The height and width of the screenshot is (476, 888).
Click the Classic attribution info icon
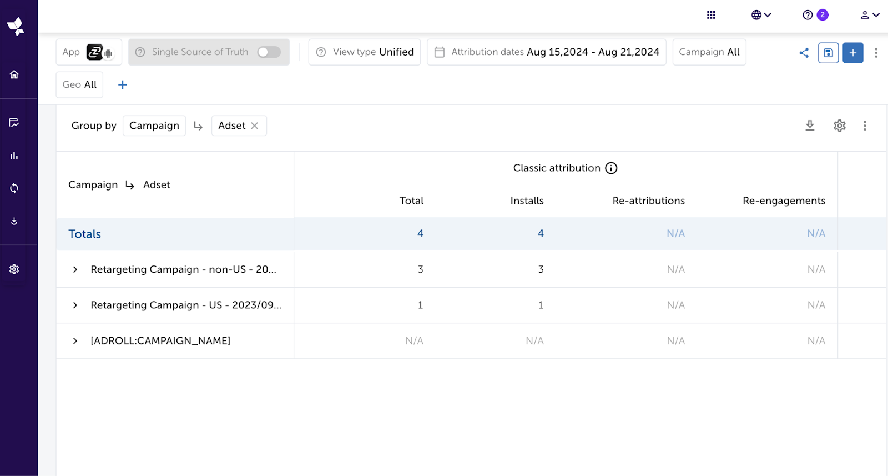pyautogui.click(x=611, y=168)
